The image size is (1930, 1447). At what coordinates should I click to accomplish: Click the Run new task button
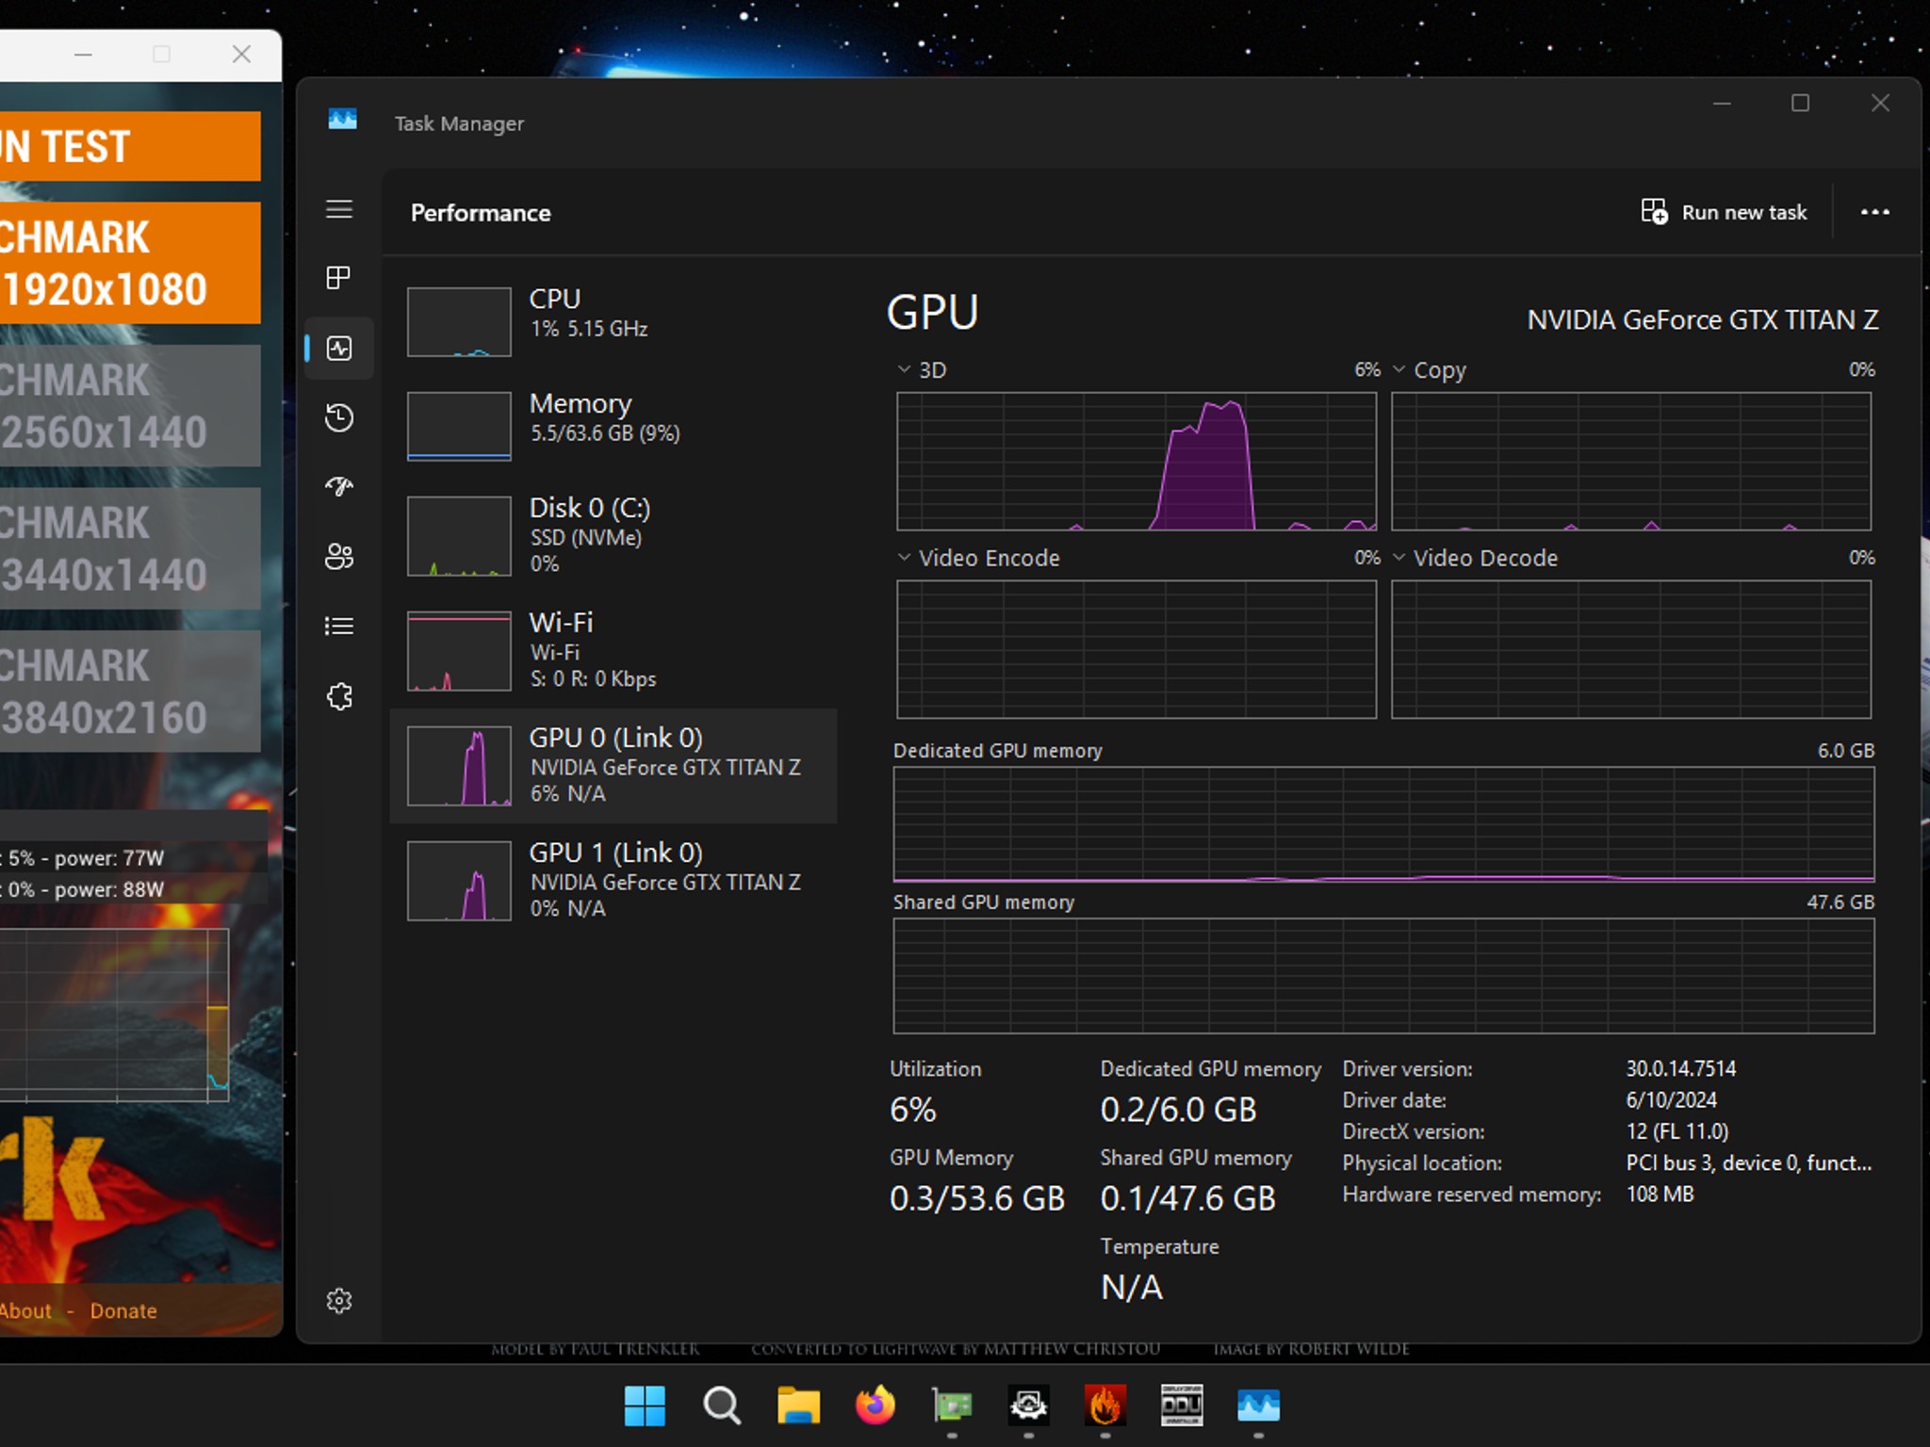click(x=1724, y=212)
